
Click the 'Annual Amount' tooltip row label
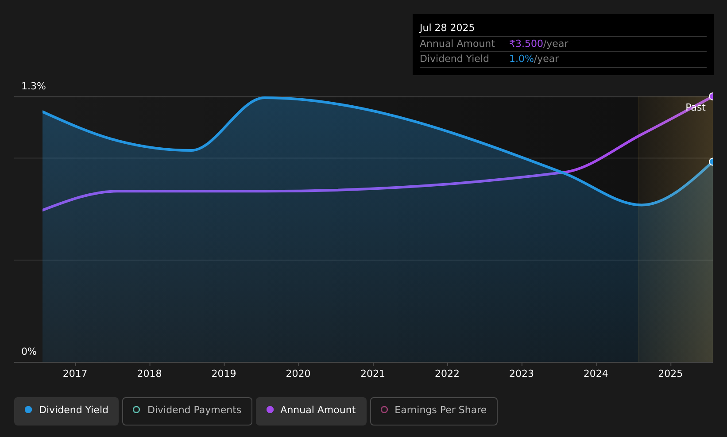pos(457,44)
